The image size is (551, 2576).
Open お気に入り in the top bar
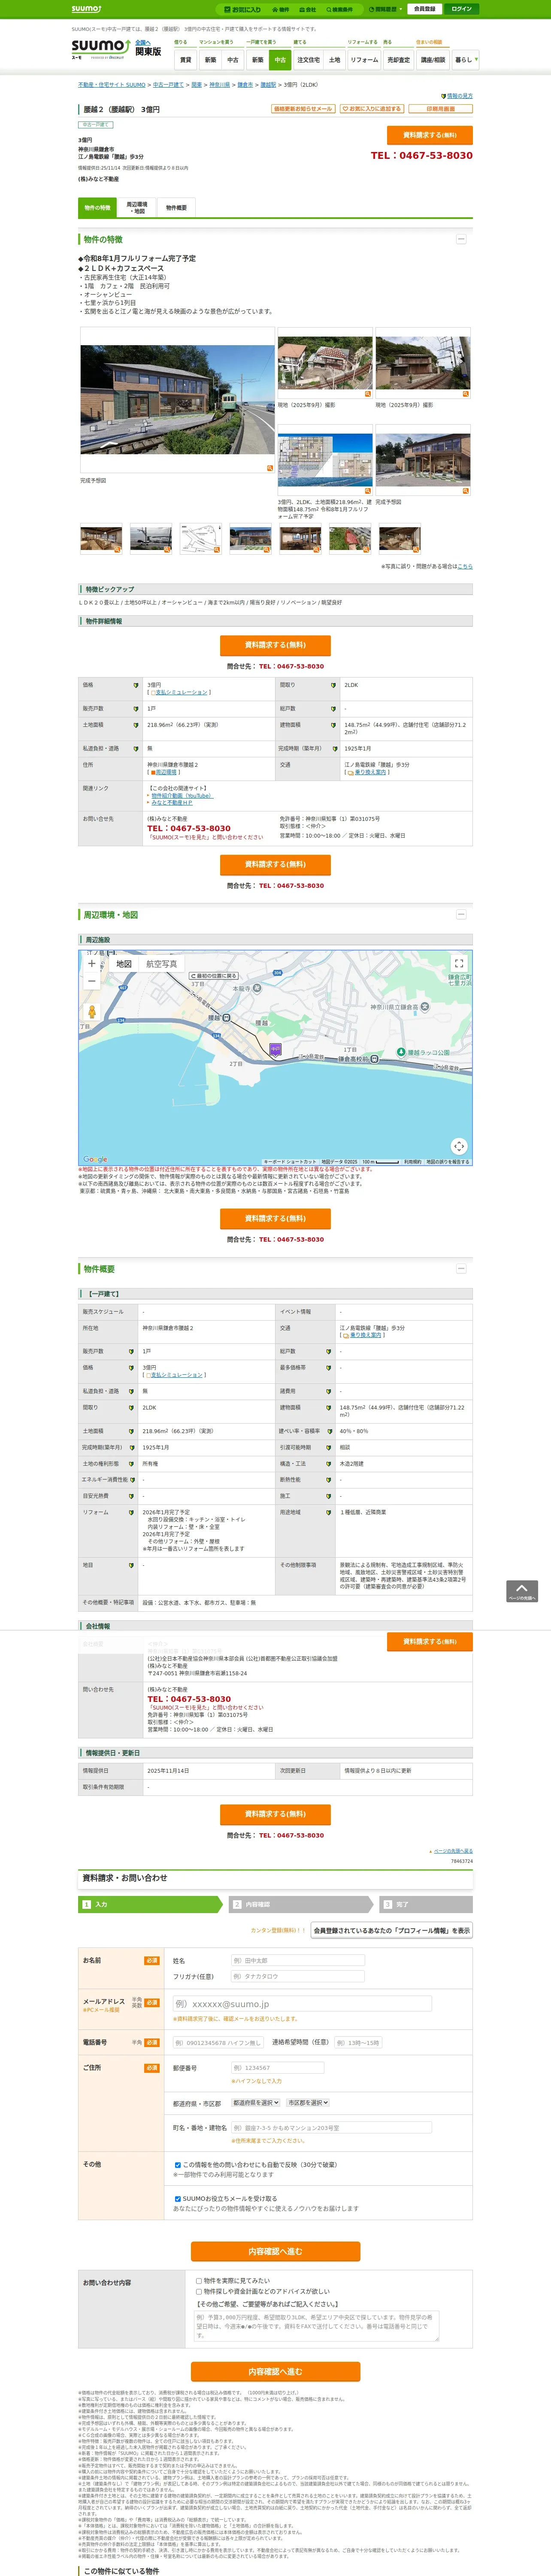(243, 9)
